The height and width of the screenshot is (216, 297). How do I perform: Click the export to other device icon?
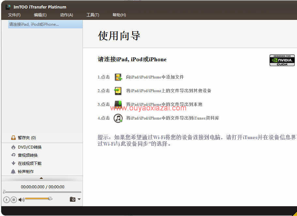coord(118,91)
